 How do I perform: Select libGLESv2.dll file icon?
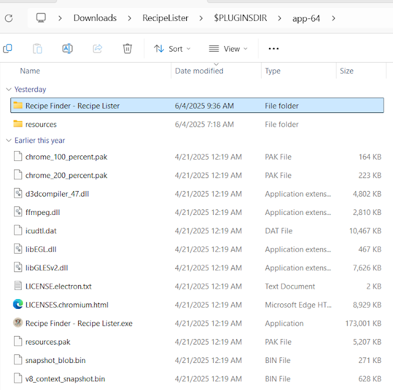[18, 267]
